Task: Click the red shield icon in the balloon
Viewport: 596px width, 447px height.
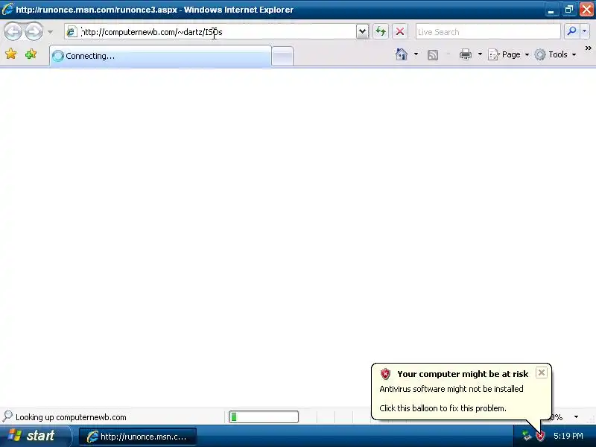Action: [x=385, y=374]
